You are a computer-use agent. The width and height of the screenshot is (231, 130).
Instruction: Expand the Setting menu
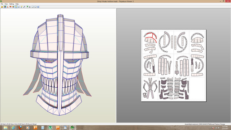12,4
